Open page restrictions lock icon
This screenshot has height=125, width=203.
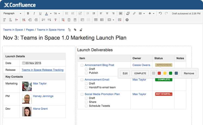(x=81, y=30)
